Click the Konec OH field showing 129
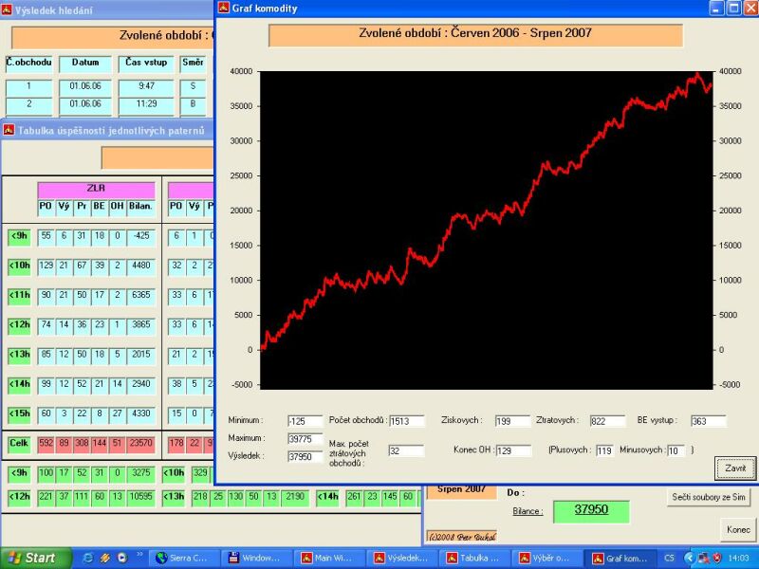The width and height of the screenshot is (759, 569). 513,451
